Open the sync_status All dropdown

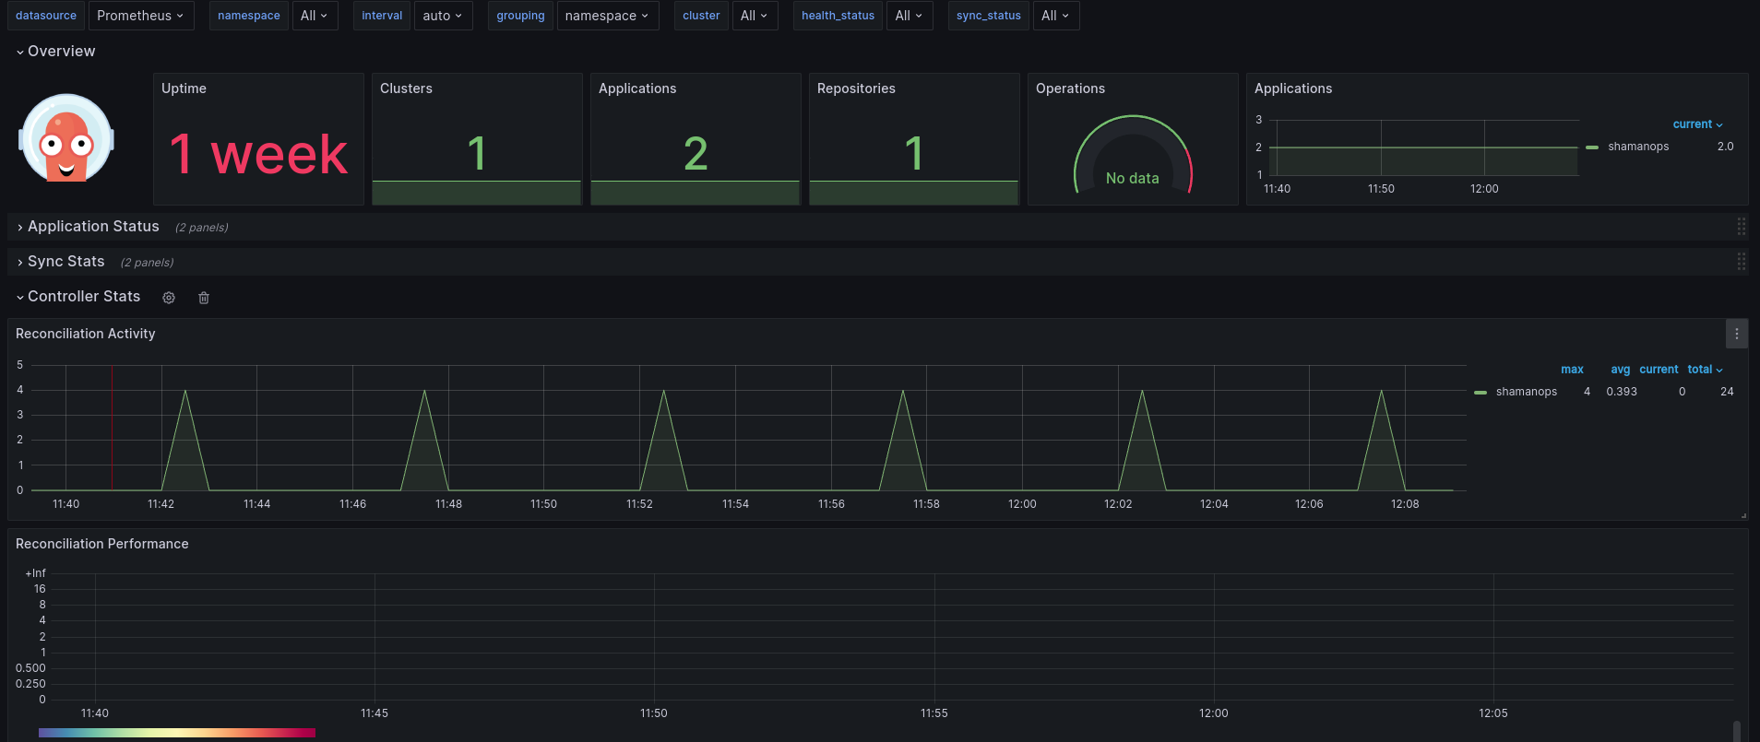click(x=1056, y=16)
